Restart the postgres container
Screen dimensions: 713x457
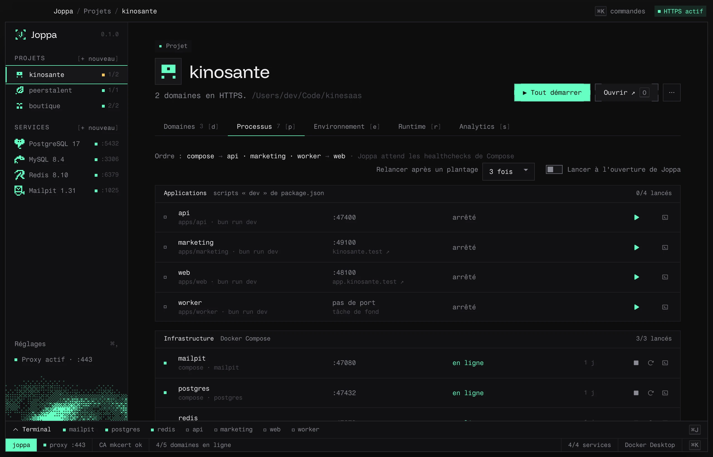click(x=650, y=393)
